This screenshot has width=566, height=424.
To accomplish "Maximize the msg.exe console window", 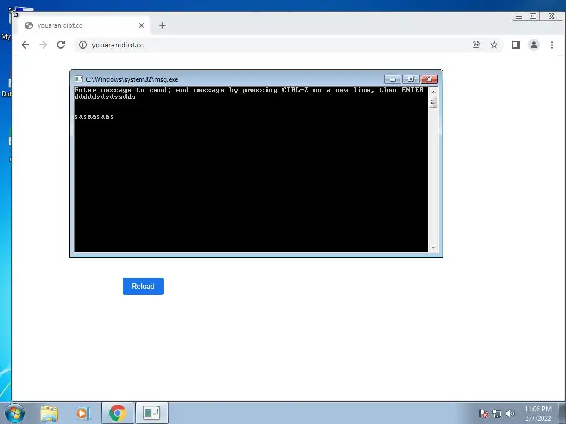I will click(x=411, y=79).
